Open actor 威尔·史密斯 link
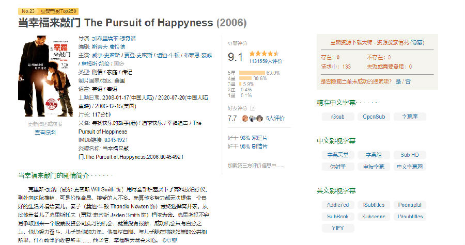Screen dimensions: 465x245 [x=106, y=55]
